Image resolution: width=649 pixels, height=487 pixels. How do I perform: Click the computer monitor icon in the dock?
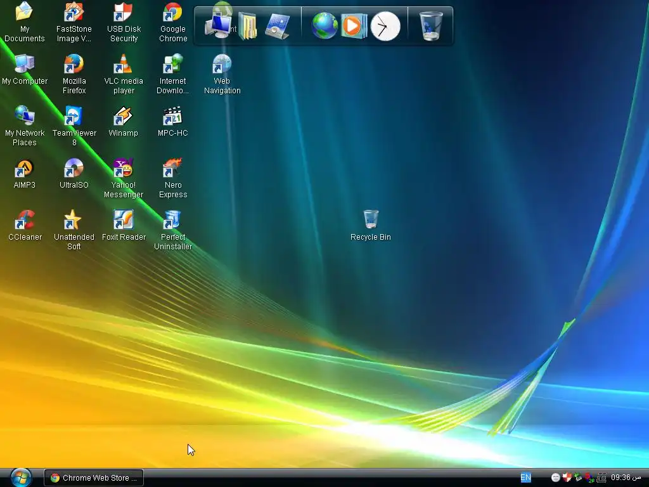[x=218, y=25]
